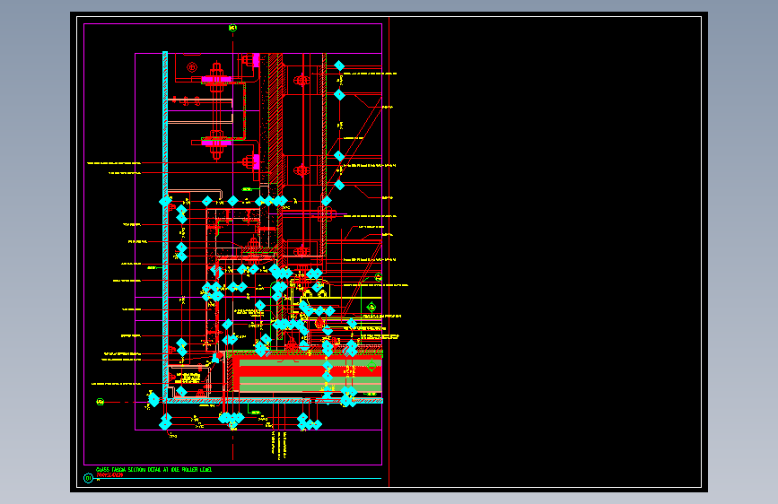The height and width of the screenshot is (504, 778).
Task: Click the green level marker inside the red slab
Action: pyautogui.click(x=372, y=366)
